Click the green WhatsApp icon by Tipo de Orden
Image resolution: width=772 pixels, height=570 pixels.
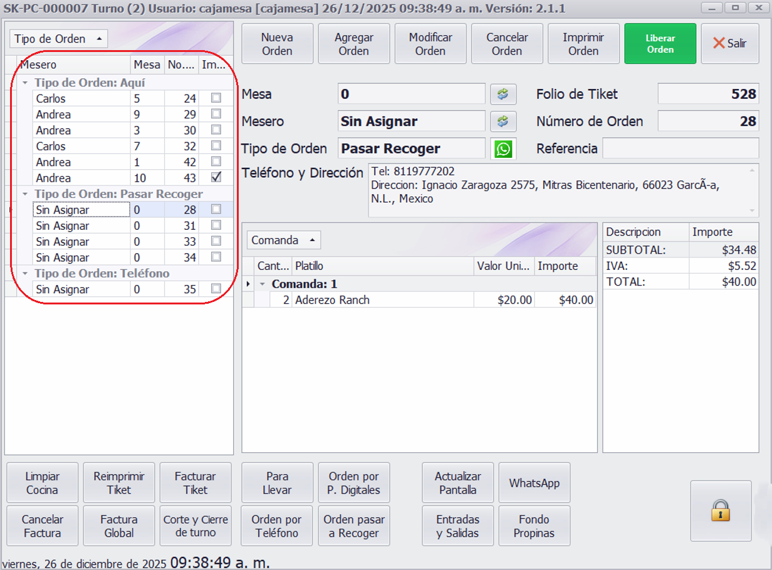pos(503,148)
